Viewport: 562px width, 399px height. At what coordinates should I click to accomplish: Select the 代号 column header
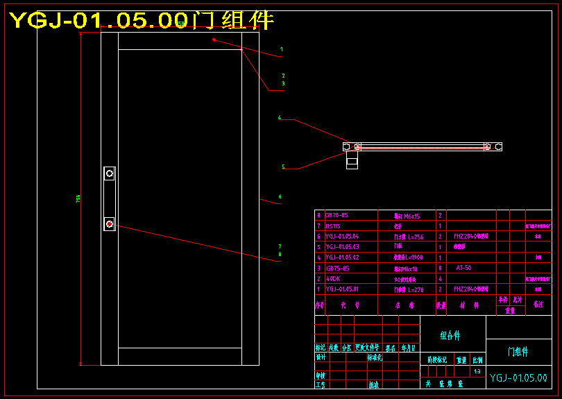click(350, 305)
